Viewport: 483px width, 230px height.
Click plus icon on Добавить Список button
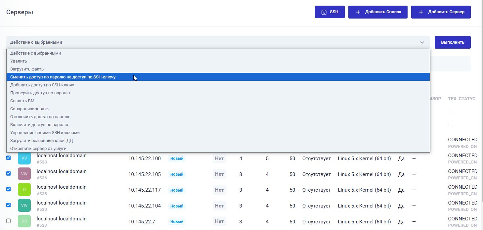click(358, 12)
